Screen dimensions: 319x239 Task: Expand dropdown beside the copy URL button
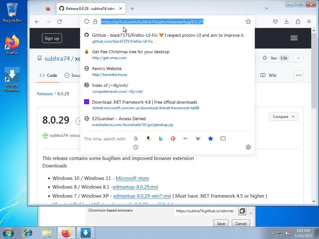tap(250, 213)
